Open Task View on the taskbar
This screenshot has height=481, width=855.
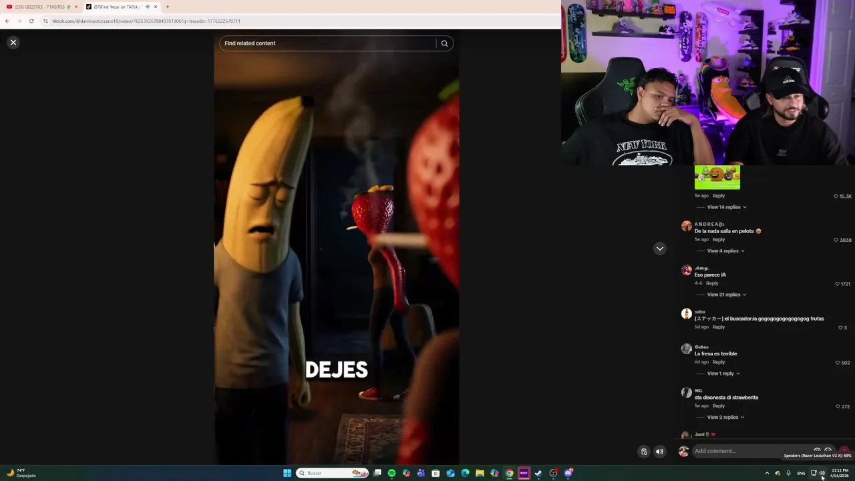click(377, 473)
